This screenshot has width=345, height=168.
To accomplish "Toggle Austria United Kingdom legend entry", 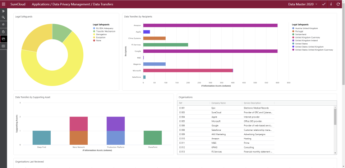I will click(x=305, y=28).
